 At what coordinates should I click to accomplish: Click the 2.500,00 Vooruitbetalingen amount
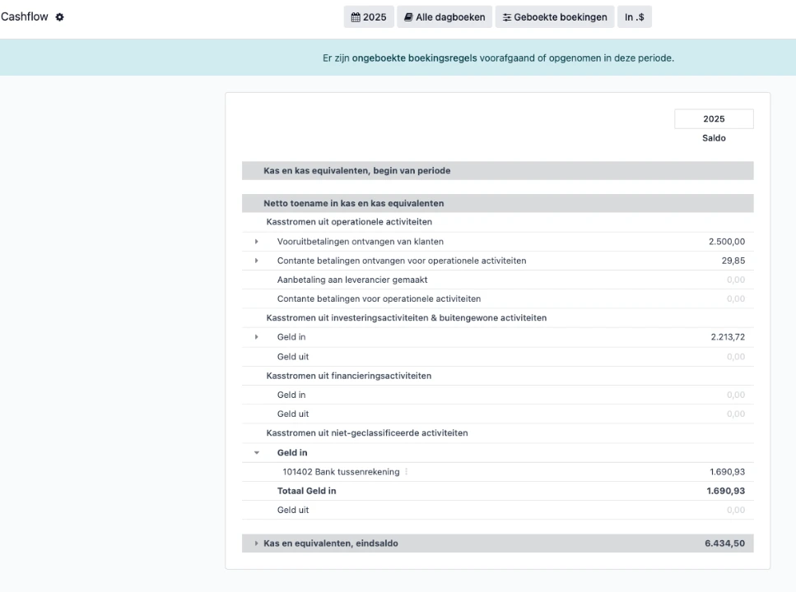[727, 242]
